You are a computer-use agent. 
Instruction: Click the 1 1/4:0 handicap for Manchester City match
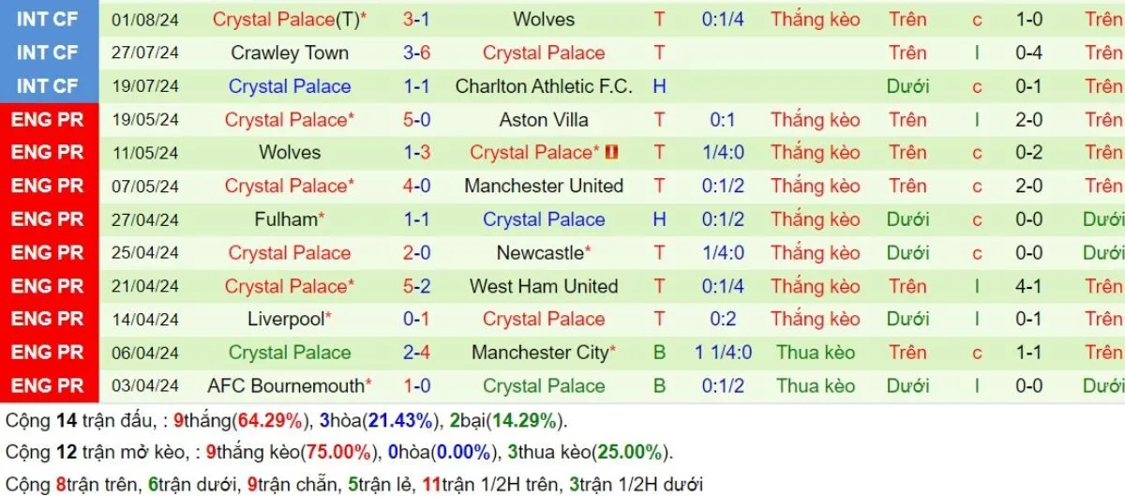(x=723, y=353)
